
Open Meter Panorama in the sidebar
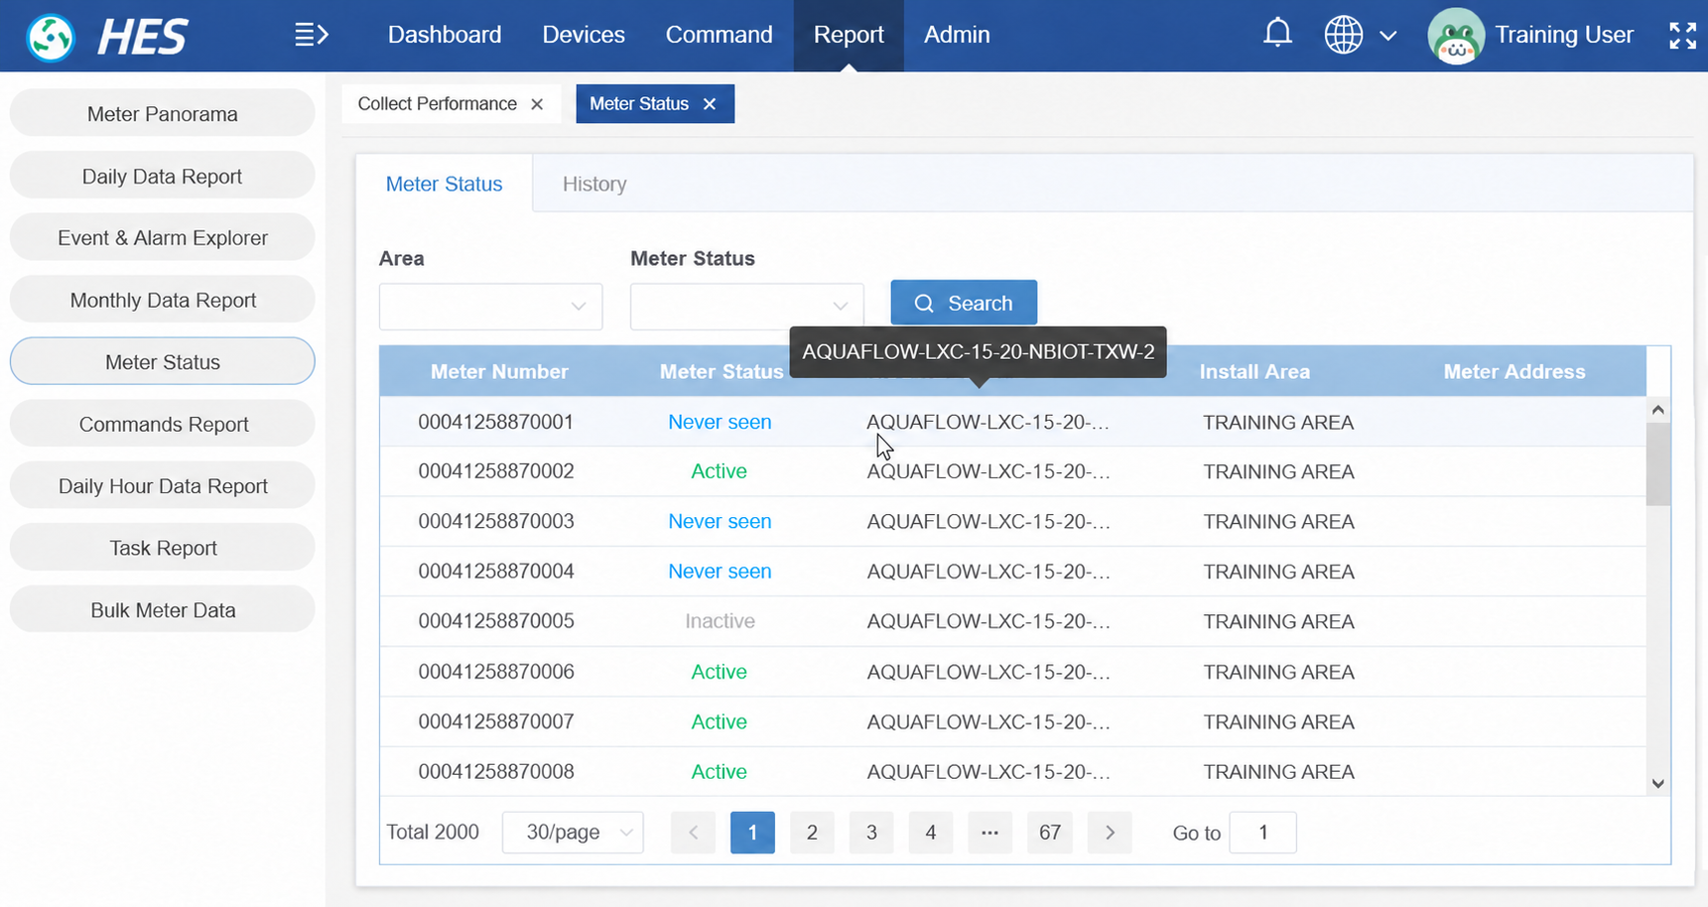pyautogui.click(x=163, y=113)
